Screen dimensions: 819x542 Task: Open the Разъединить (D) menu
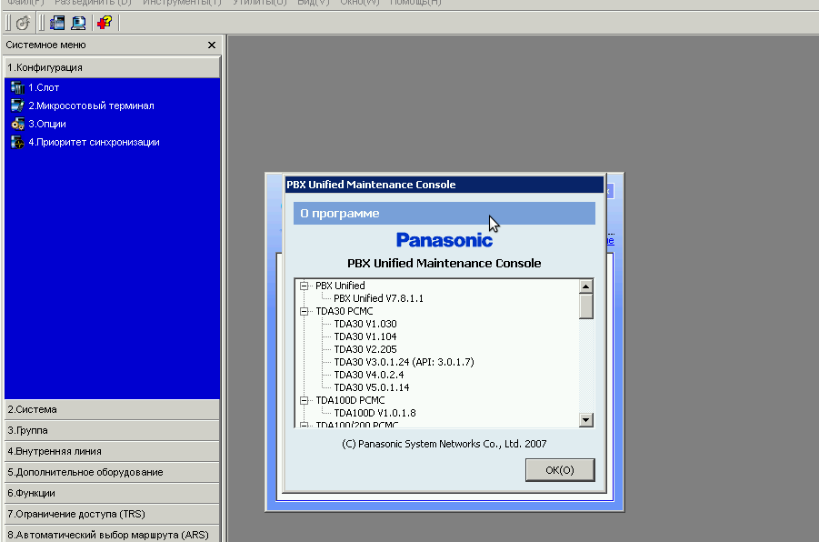click(93, 3)
